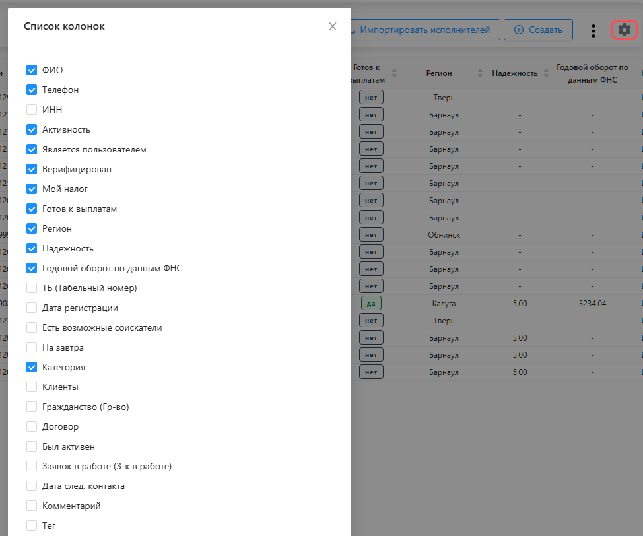Sort by Готов к выплатам arrows

[394, 73]
